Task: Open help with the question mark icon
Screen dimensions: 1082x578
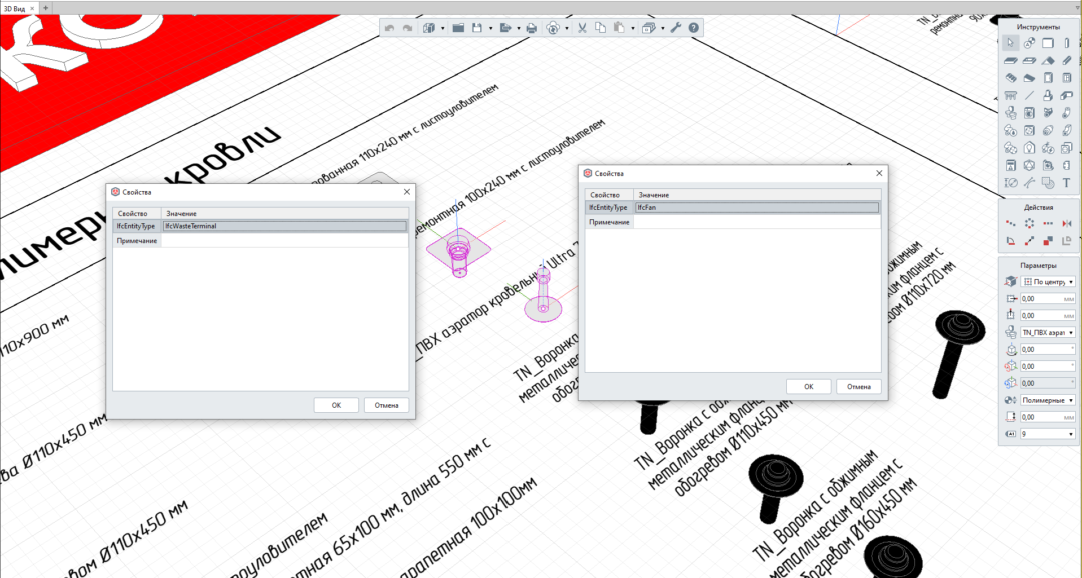Action: pyautogui.click(x=694, y=28)
